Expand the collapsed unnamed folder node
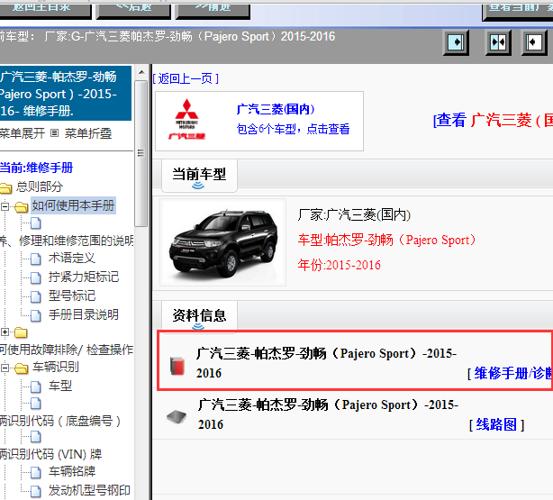 (x=5, y=332)
